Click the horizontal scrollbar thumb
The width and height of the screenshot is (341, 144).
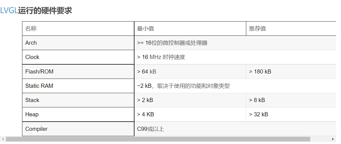158,139
